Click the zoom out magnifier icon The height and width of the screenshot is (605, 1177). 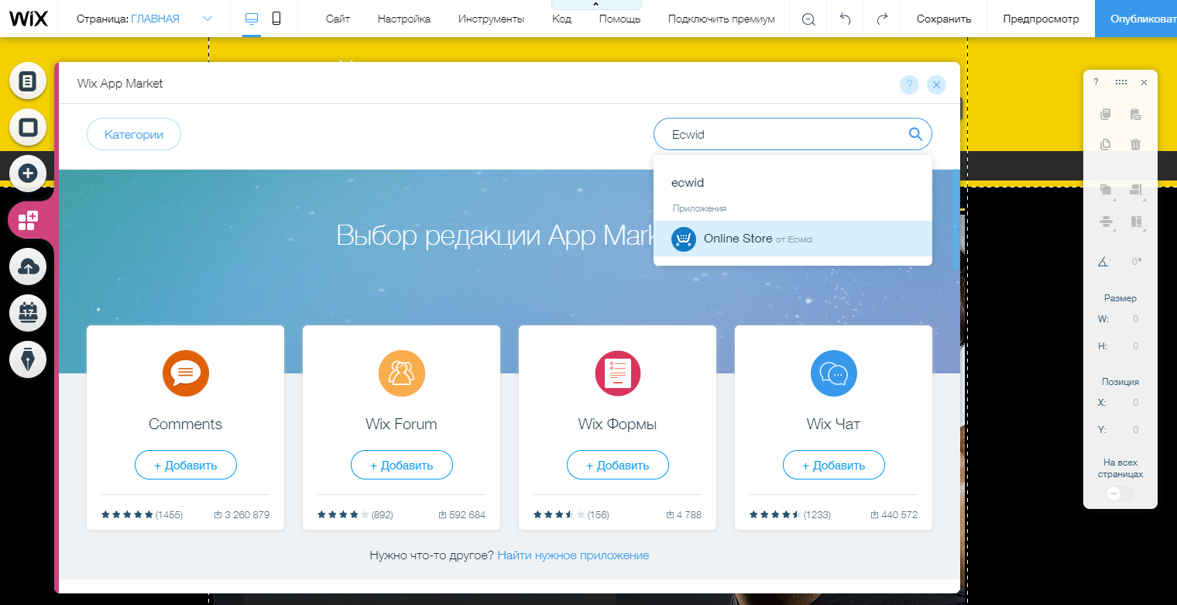pyautogui.click(x=808, y=19)
